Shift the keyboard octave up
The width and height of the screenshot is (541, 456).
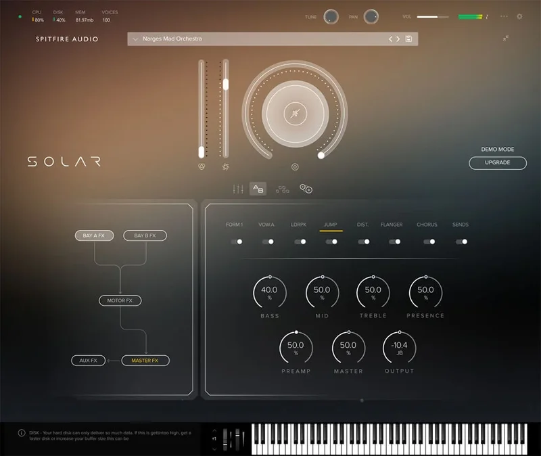coord(214,430)
